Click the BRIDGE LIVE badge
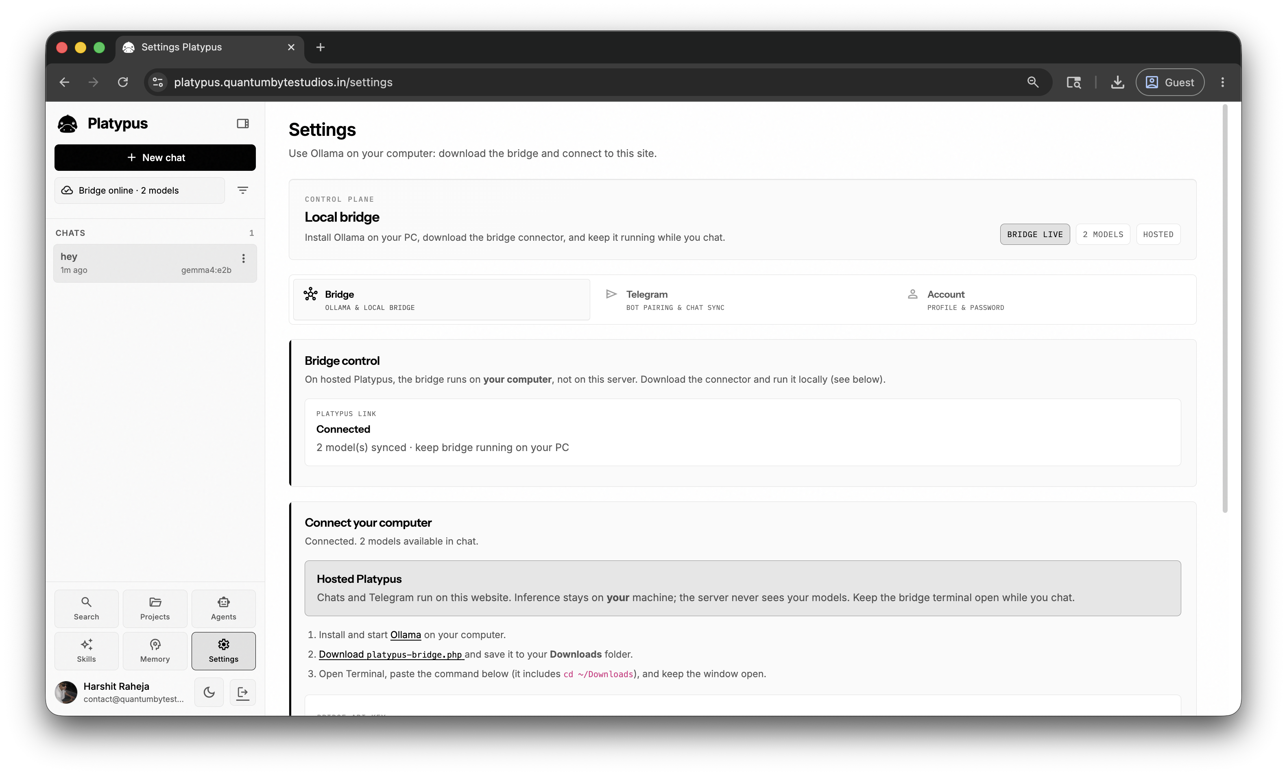1287x776 pixels. (1035, 235)
